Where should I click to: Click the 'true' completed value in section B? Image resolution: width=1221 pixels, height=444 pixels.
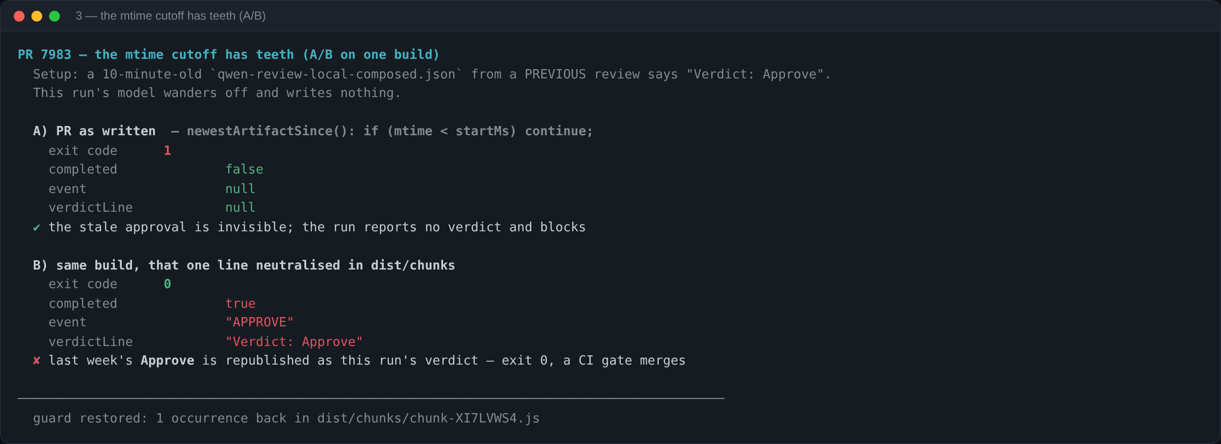(x=240, y=303)
